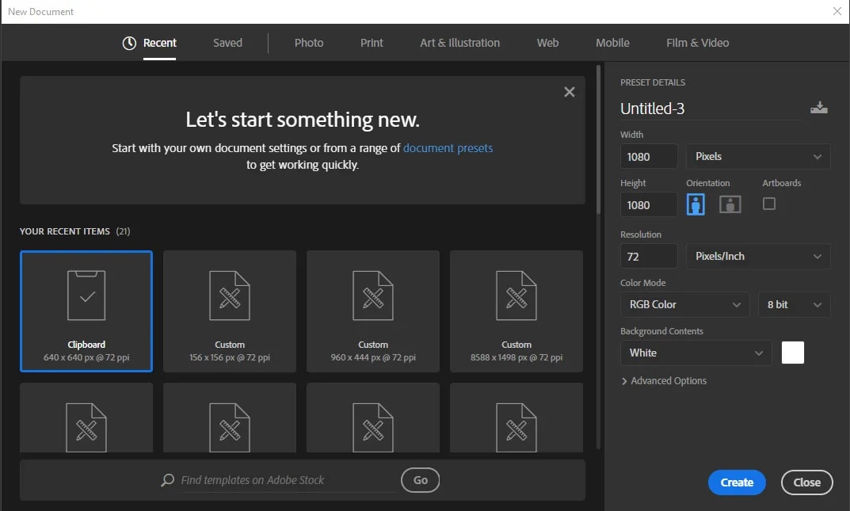Click the Find templates on Adobe Stock field
The height and width of the screenshot is (511, 850).
[x=288, y=480]
